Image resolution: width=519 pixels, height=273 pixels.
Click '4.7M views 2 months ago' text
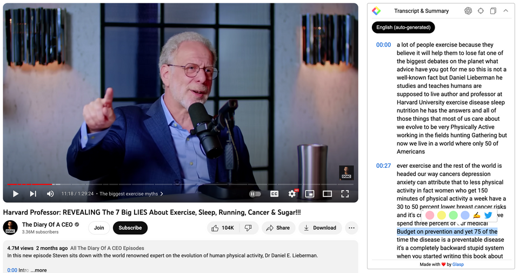(37, 248)
